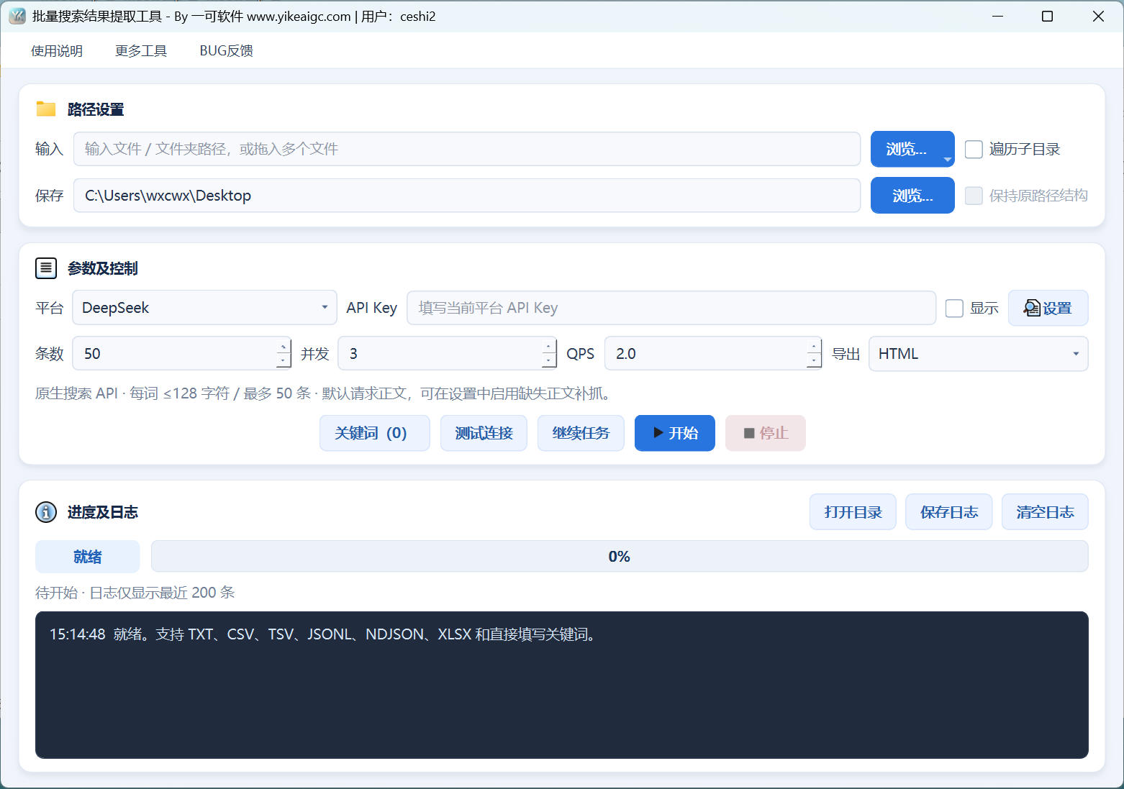Increase the 条数 value with the up arrow
Viewport: 1124px width, 789px height.
point(284,347)
